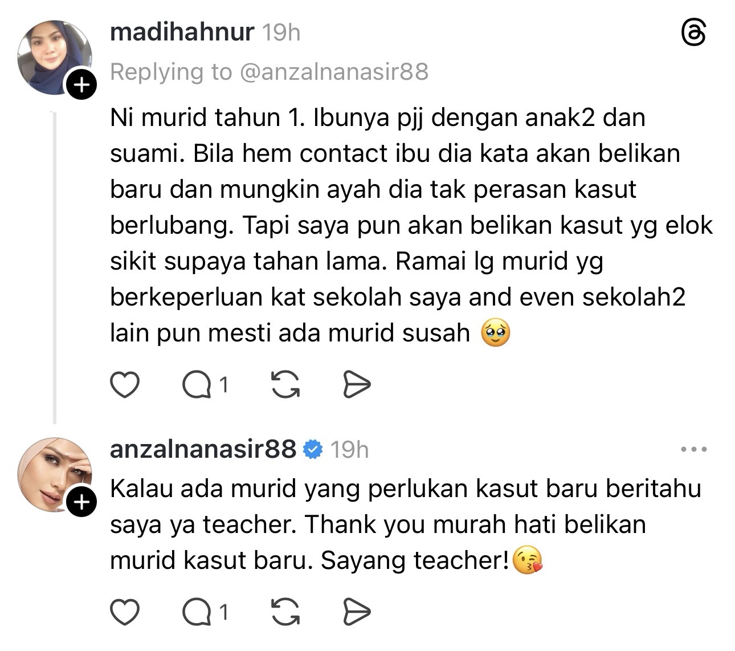735x651 pixels.
Task: Open the @anzalnanasir88 mention link
Action: click(334, 72)
